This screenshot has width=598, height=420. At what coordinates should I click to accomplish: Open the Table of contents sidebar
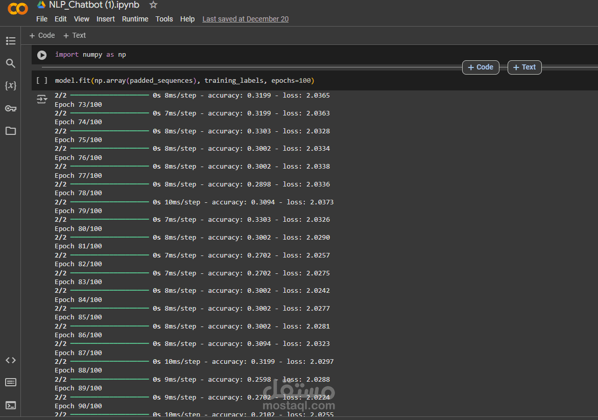pyautogui.click(x=11, y=41)
